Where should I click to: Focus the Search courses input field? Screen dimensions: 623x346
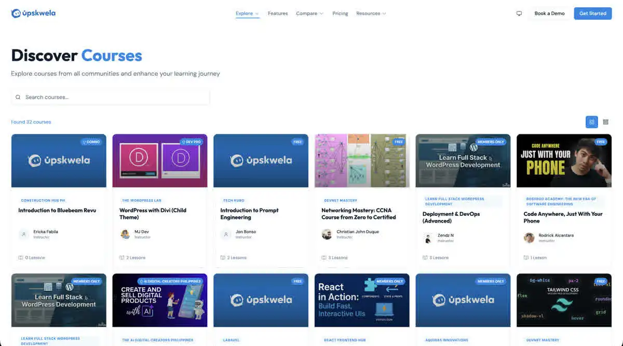pos(114,97)
